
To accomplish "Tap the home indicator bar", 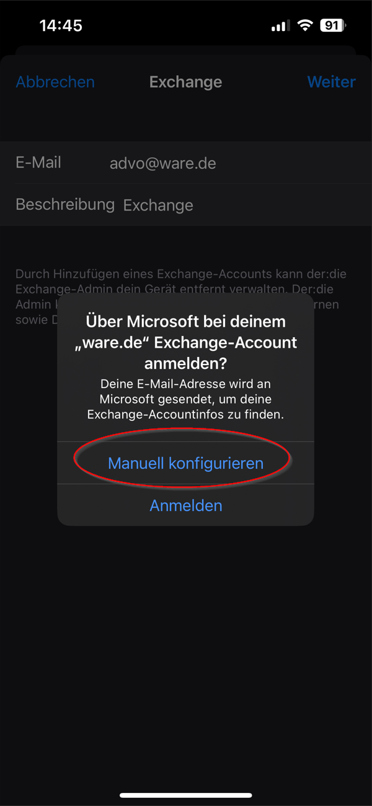I will (x=186, y=795).
